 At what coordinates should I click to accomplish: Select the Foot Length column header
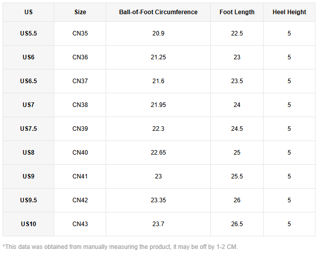pyautogui.click(x=237, y=12)
